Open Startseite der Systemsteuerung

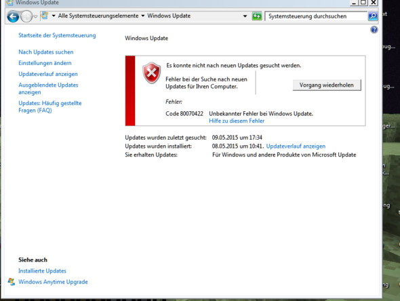pyautogui.click(x=57, y=35)
